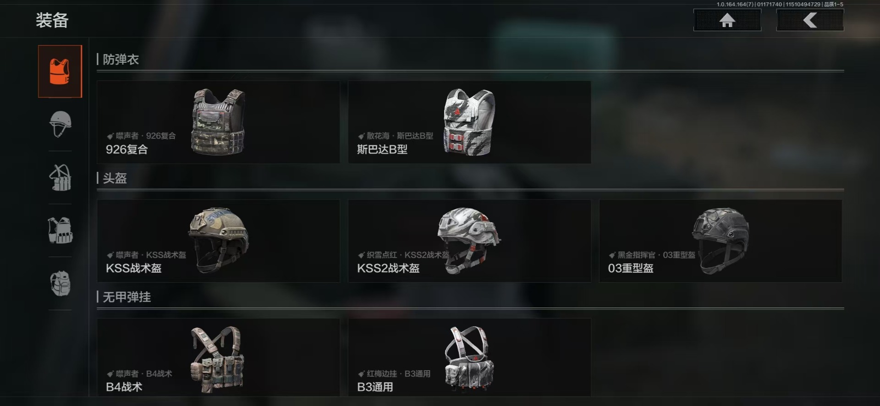Select the 926复合 armor vest card
This screenshot has width=880, height=406.
[218, 122]
